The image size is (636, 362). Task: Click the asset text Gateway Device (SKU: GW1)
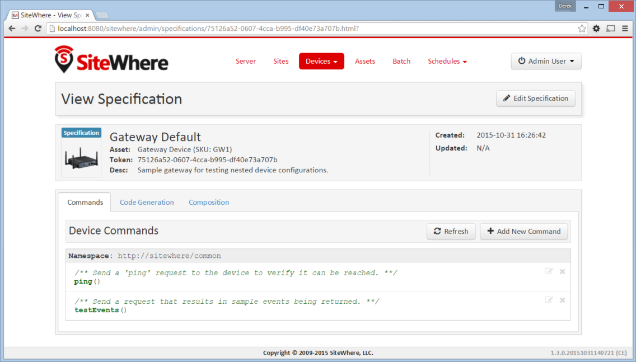(185, 149)
